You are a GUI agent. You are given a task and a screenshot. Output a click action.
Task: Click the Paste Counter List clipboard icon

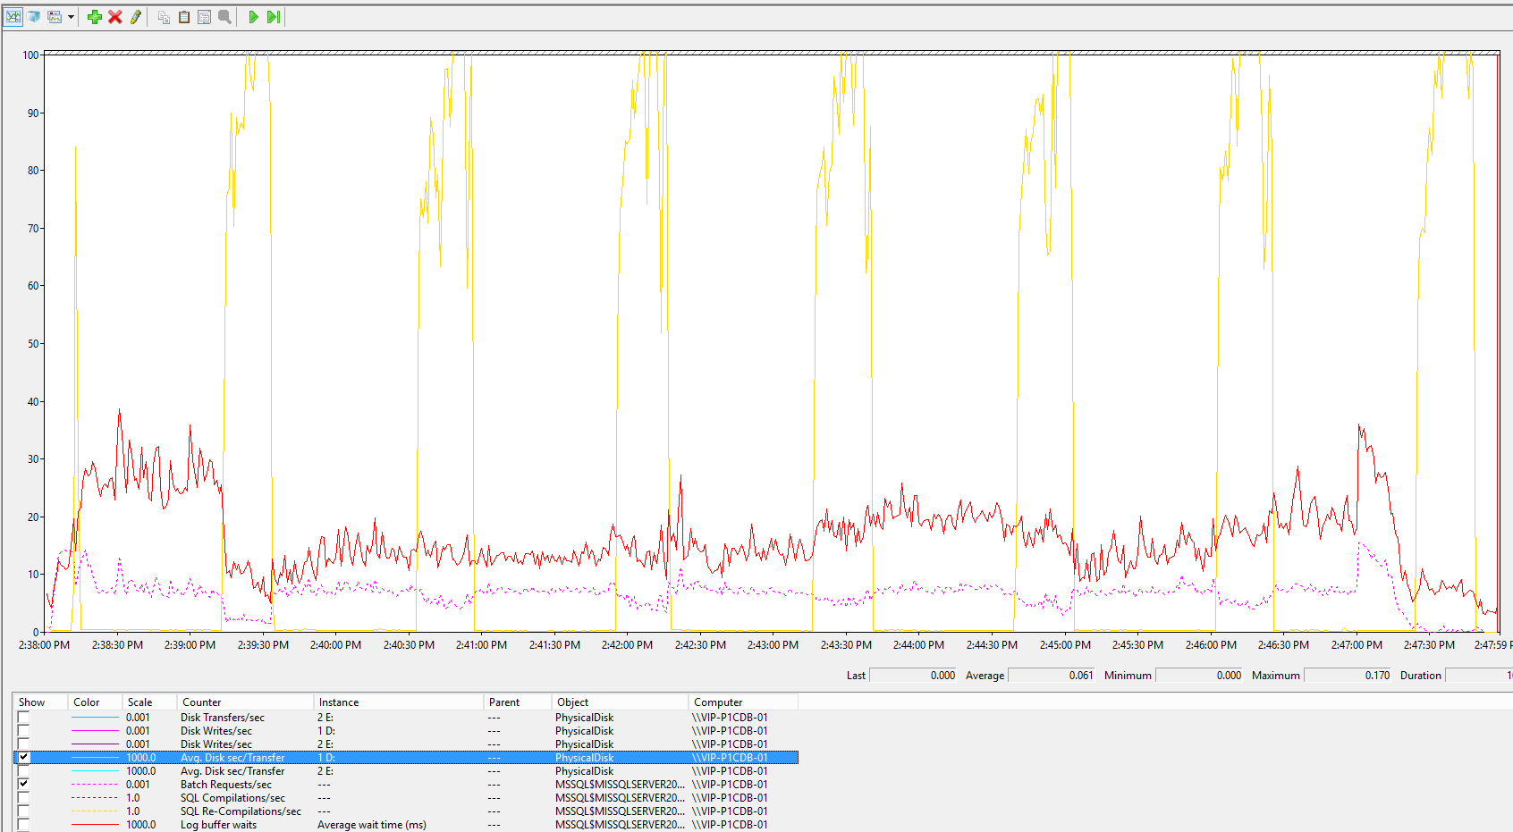click(184, 17)
